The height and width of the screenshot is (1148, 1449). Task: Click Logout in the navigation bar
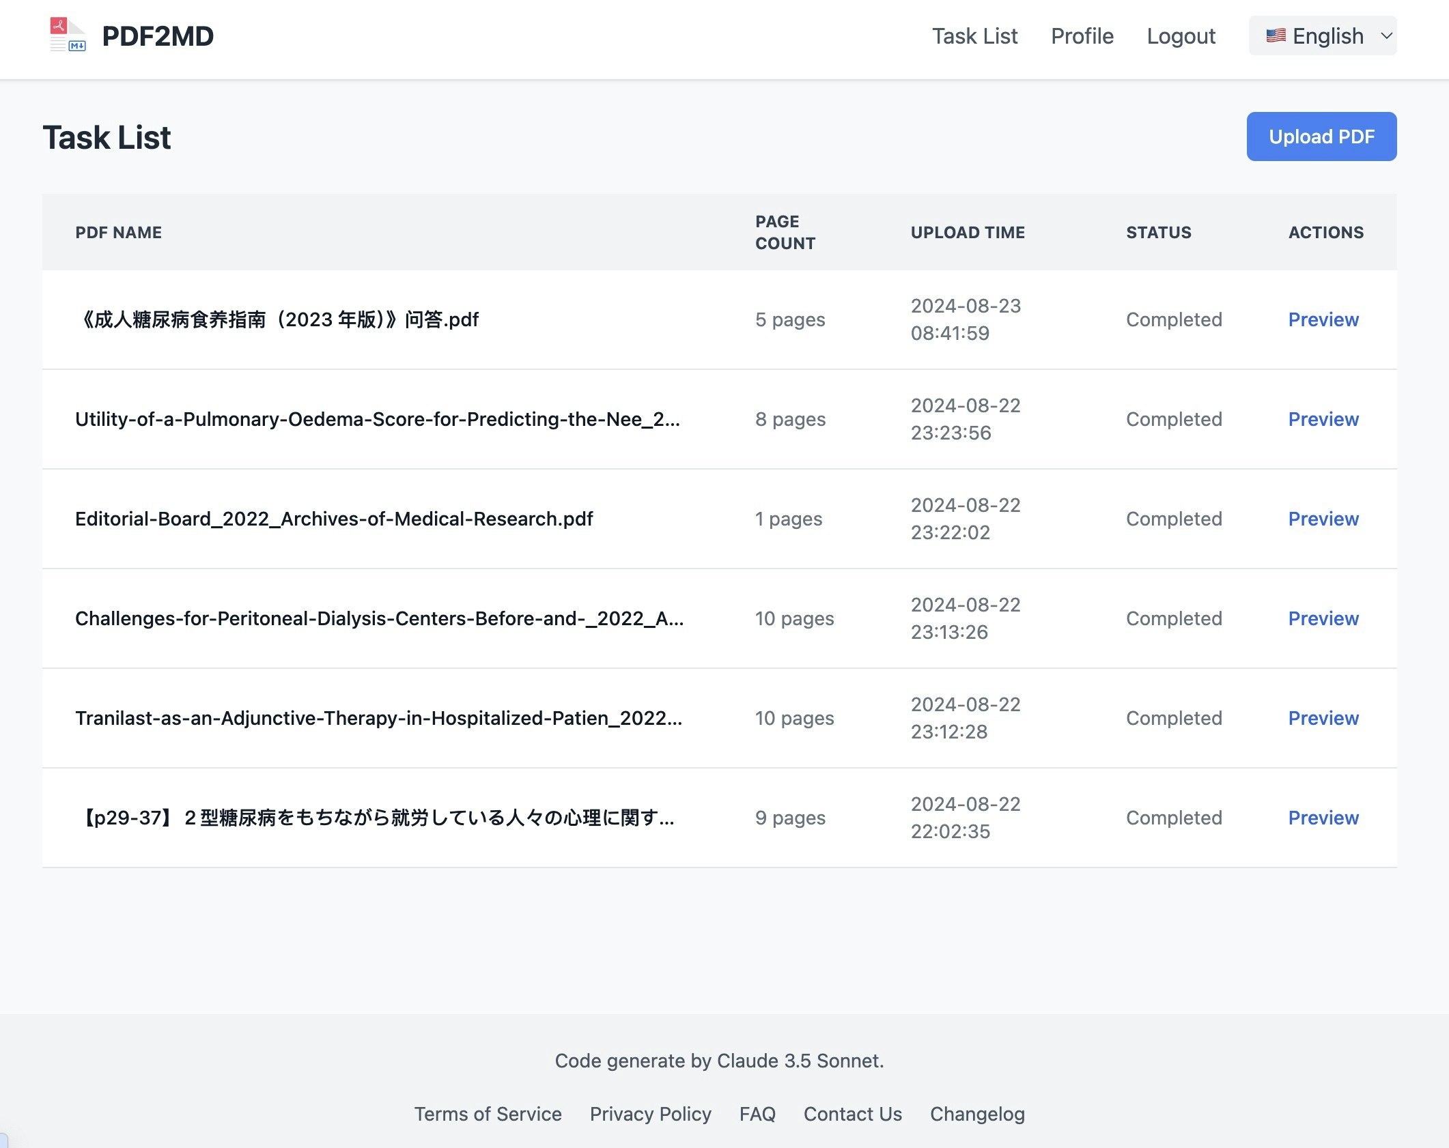pos(1181,36)
